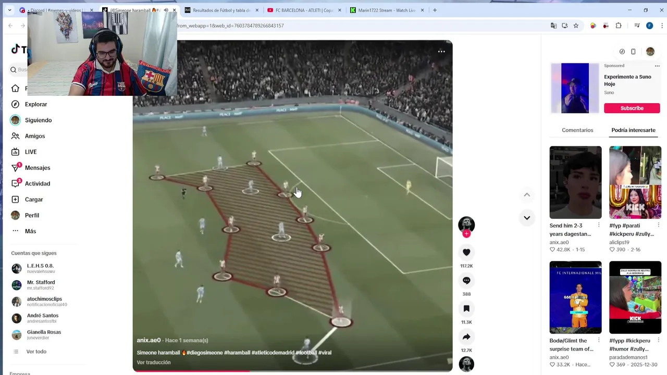Image resolution: width=667 pixels, height=375 pixels.
Task: Go to the previous video with up arrow
Action: [x=527, y=195]
